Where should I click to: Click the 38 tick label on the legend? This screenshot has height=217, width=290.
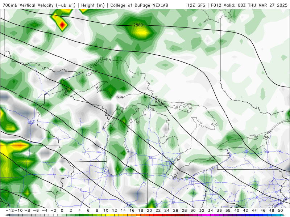tap(228, 210)
